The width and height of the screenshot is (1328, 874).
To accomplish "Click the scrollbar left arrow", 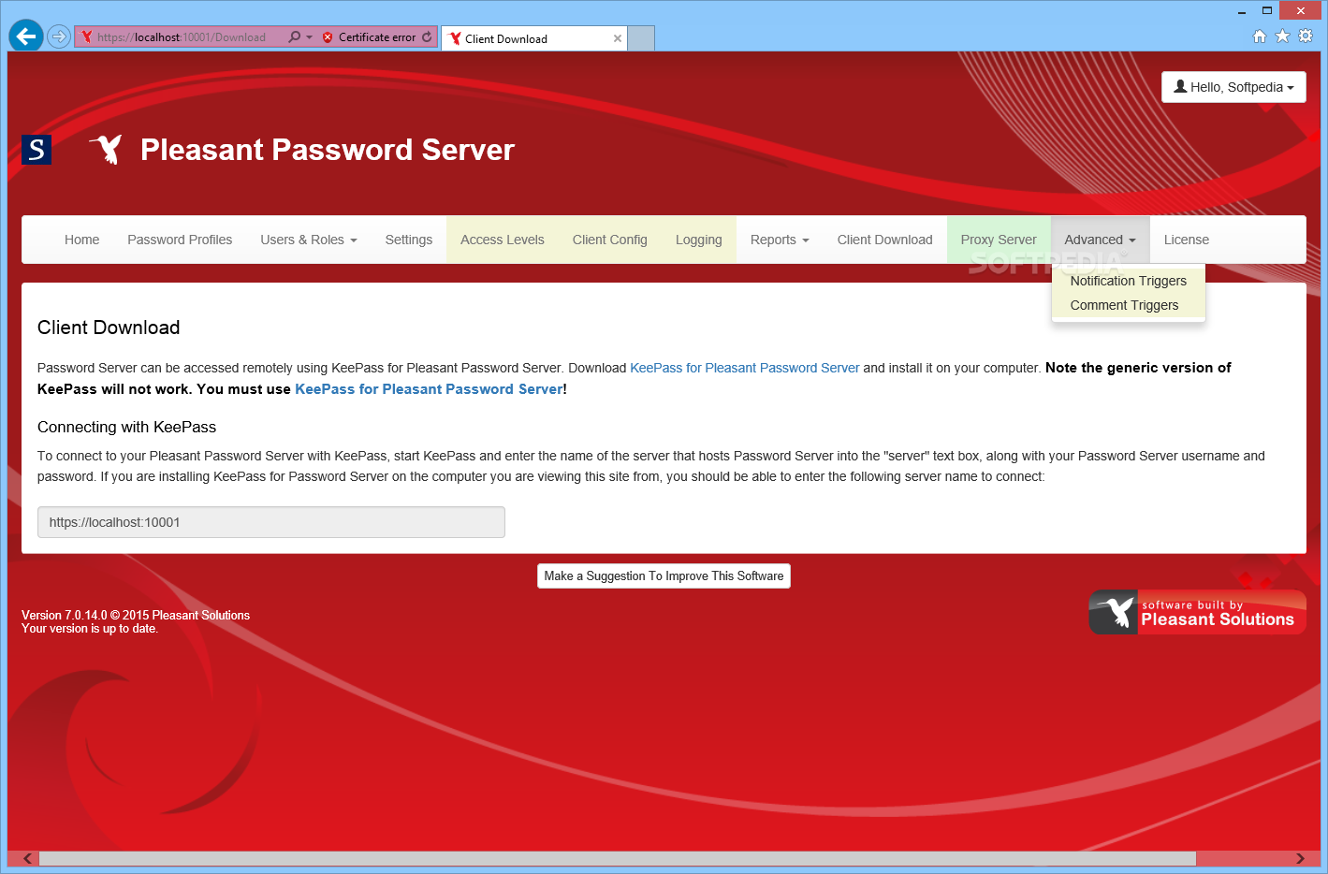I will point(27,858).
